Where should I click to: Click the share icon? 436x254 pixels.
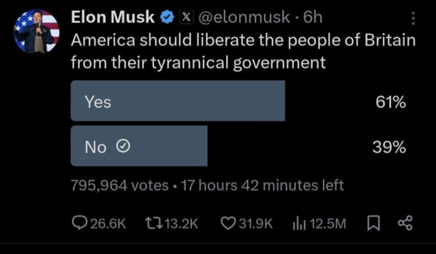tap(405, 224)
